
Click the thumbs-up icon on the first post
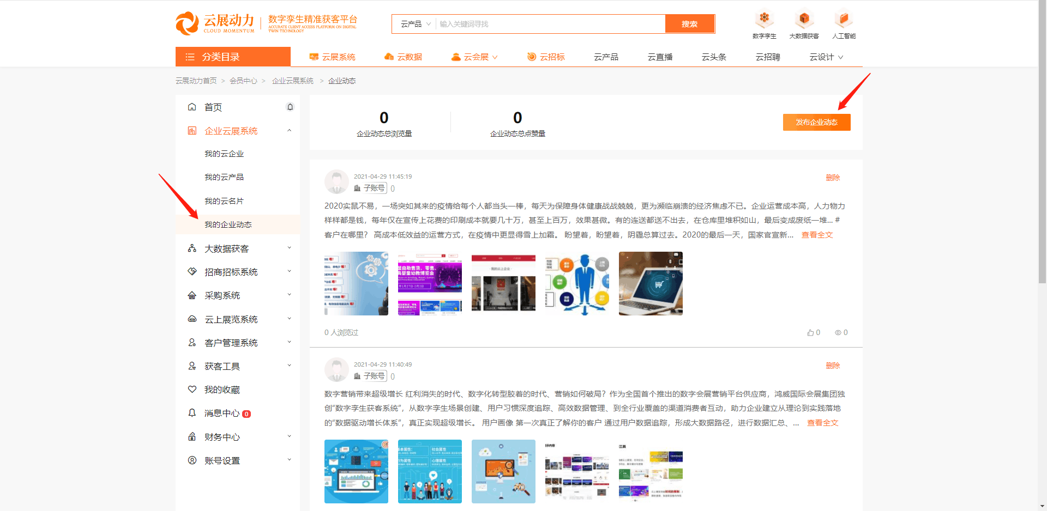pos(810,332)
